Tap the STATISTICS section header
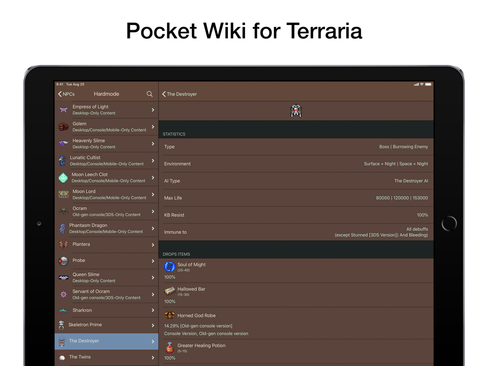 [x=174, y=134]
